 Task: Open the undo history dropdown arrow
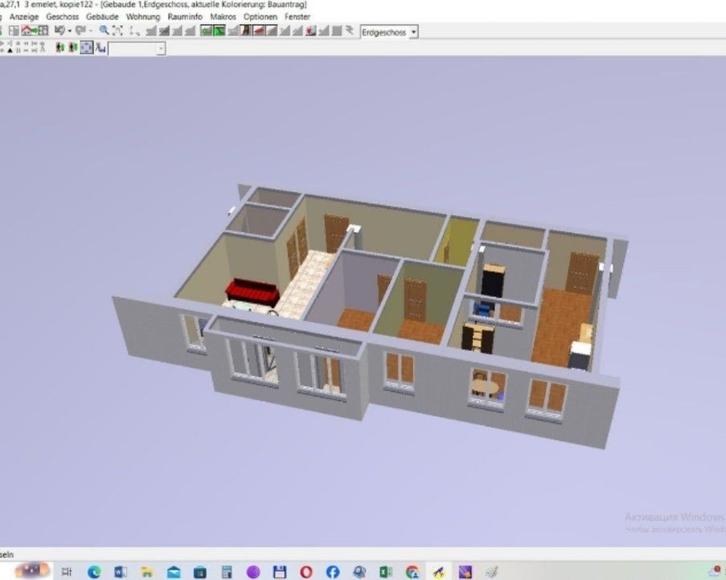(x=70, y=31)
